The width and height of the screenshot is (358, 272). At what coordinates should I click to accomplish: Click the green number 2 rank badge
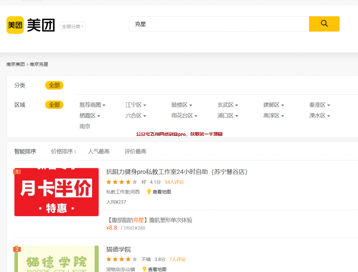pos(17,249)
